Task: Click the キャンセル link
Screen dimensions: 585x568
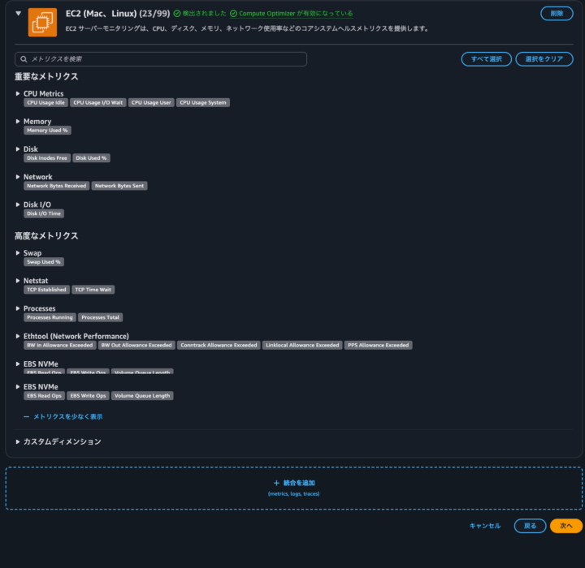Action: click(x=485, y=526)
